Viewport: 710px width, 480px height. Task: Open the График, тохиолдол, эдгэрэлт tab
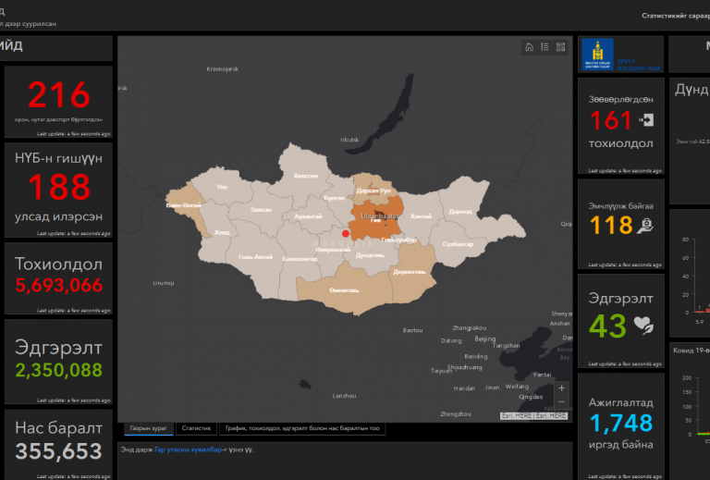[x=301, y=429]
